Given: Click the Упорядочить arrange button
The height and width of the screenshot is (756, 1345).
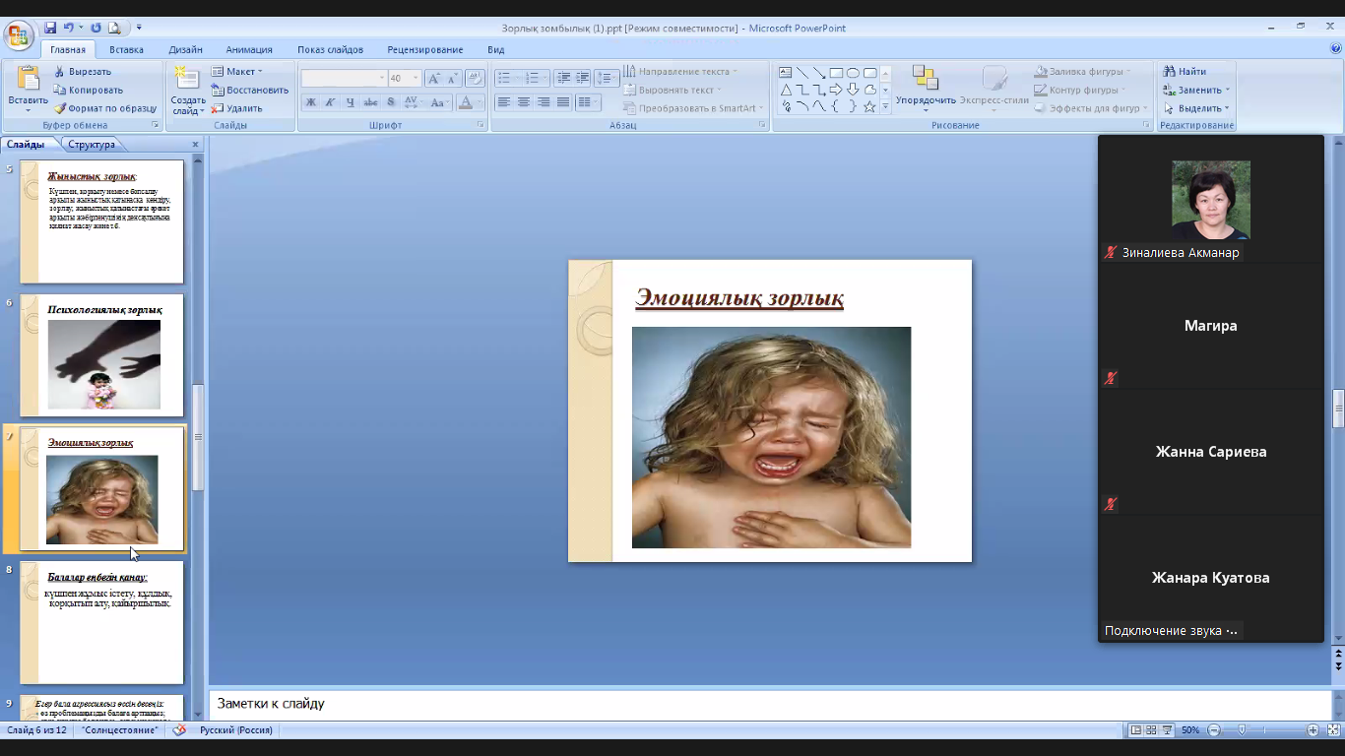Looking at the screenshot, I should [926, 86].
